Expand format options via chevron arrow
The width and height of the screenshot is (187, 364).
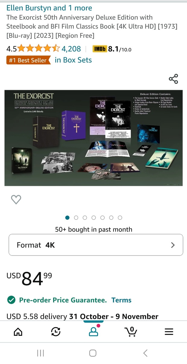[x=173, y=245]
